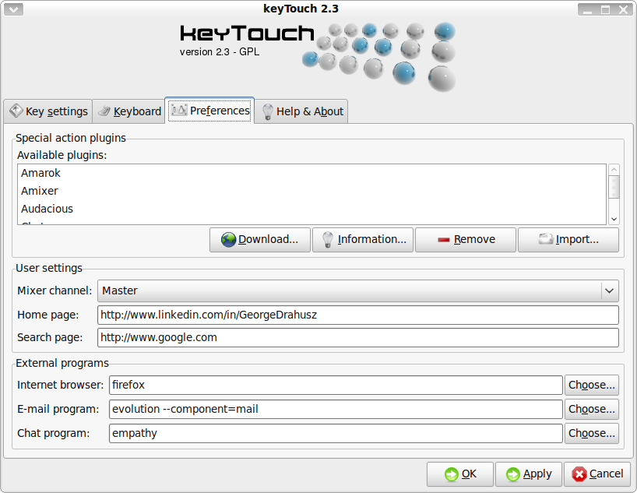Click the green arrow icon on OK

[x=451, y=474]
